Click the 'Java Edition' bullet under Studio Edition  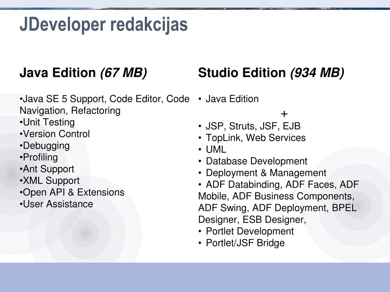click(229, 99)
